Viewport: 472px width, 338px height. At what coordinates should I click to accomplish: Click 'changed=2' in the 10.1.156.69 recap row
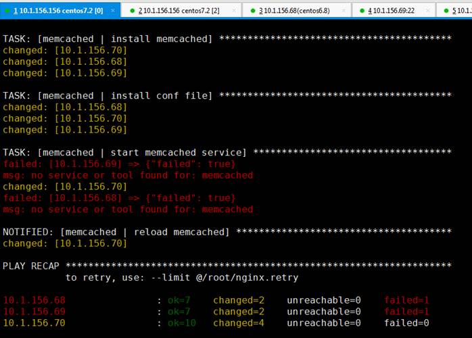coord(239,312)
